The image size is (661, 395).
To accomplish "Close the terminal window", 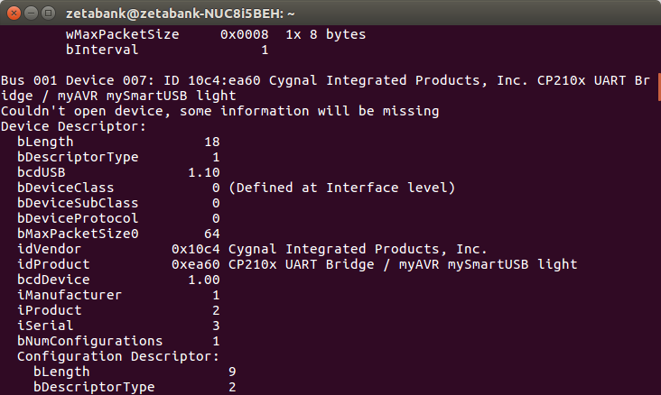I will (x=14, y=13).
